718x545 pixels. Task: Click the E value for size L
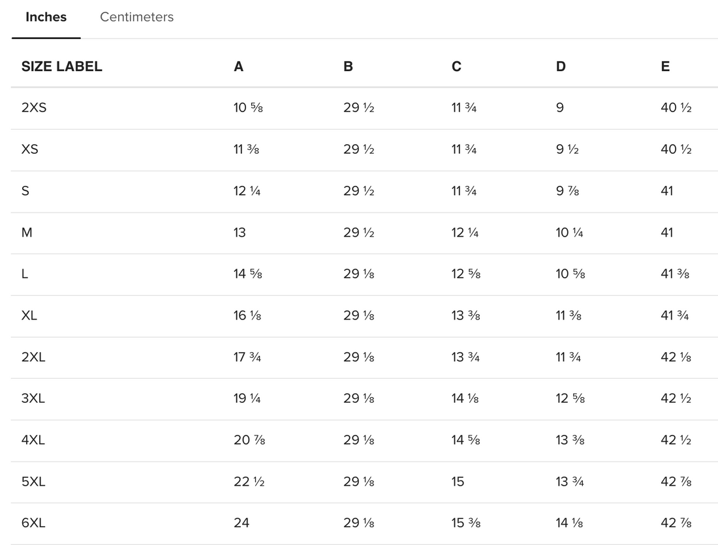[x=675, y=274]
